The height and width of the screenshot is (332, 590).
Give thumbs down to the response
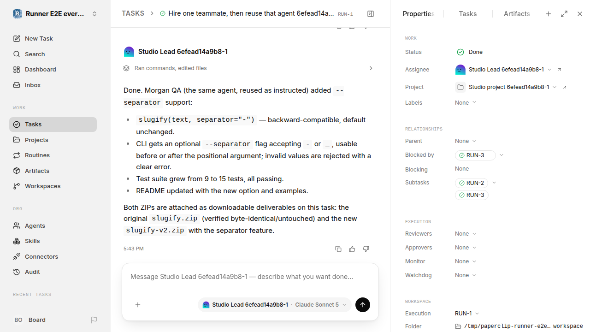pos(366,249)
